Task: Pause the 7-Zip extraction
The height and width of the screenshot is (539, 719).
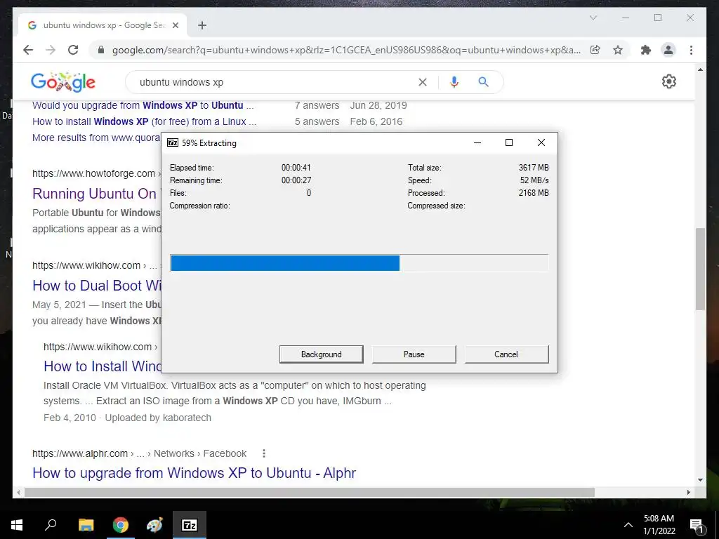Action: (414, 354)
